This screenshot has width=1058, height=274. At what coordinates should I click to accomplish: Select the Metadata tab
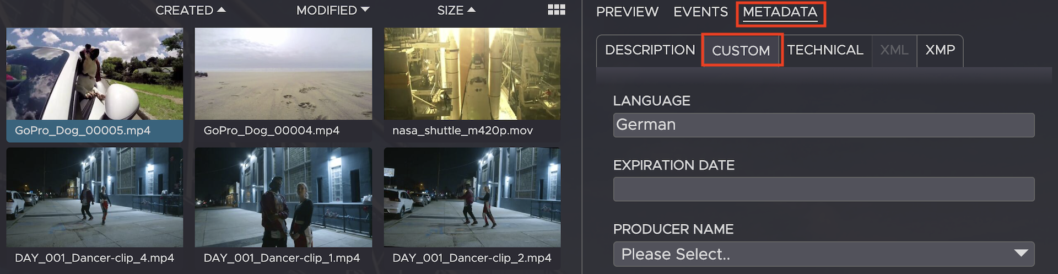click(x=780, y=12)
